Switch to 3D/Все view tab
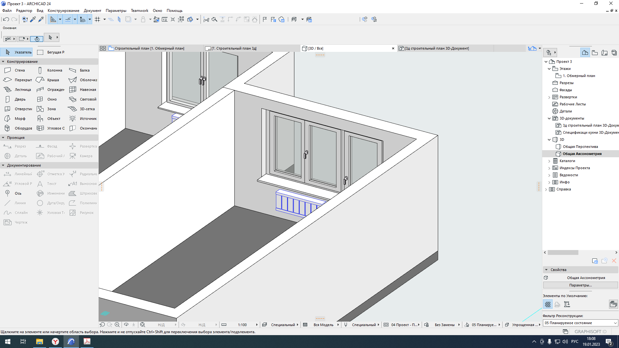 click(x=315, y=48)
